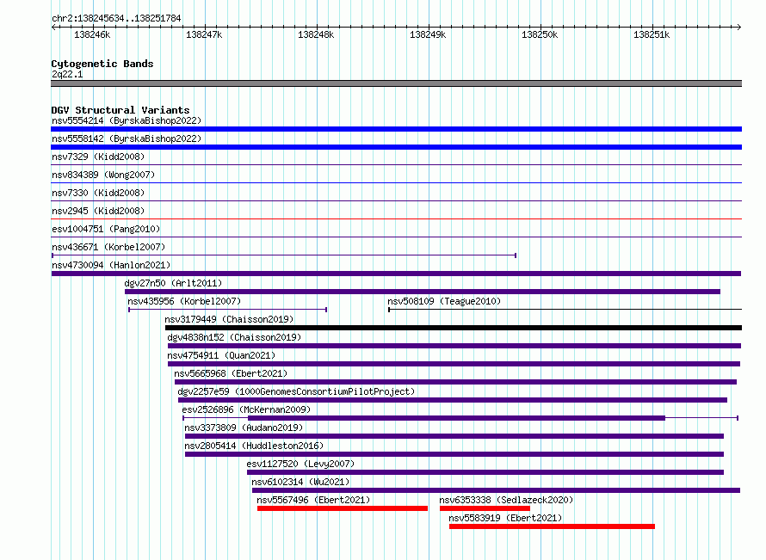This screenshot has width=766, height=560.
Task: Click the nsv2945 (Kidd2008) label
Action: pos(98,211)
